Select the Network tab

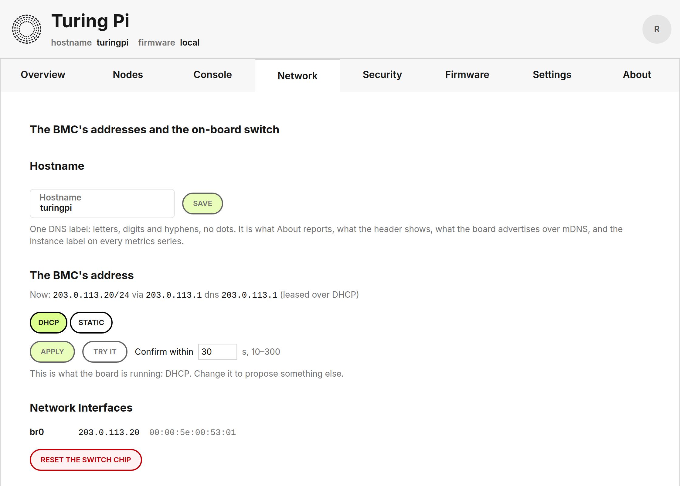[x=297, y=76]
